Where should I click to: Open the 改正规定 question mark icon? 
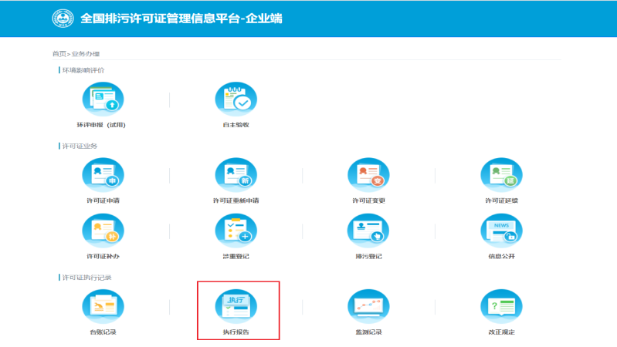pyautogui.click(x=501, y=306)
